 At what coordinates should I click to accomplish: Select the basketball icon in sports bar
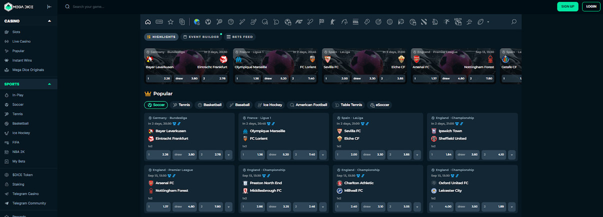click(x=231, y=22)
